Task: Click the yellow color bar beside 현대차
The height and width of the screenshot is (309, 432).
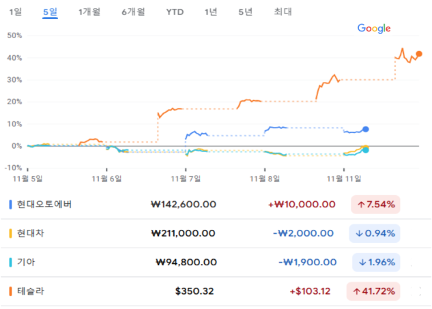Action: point(10,233)
